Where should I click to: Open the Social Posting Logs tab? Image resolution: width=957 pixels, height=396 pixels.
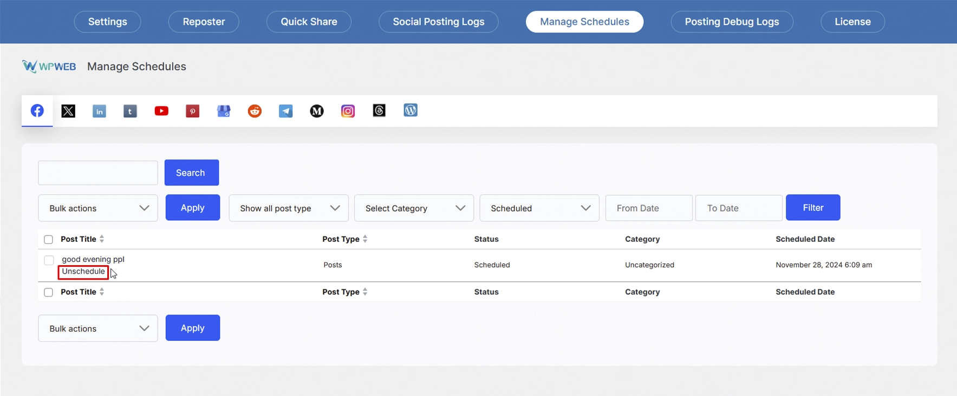(x=439, y=22)
